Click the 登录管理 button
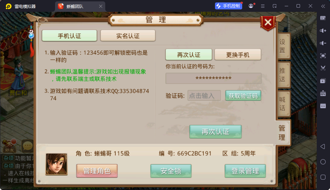 coord(245,171)
